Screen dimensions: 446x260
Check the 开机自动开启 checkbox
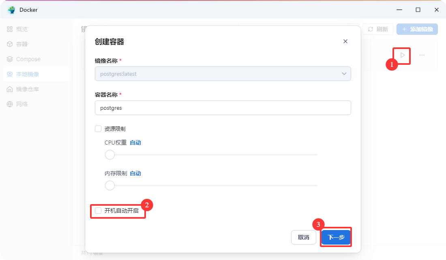tap(98, 211)
